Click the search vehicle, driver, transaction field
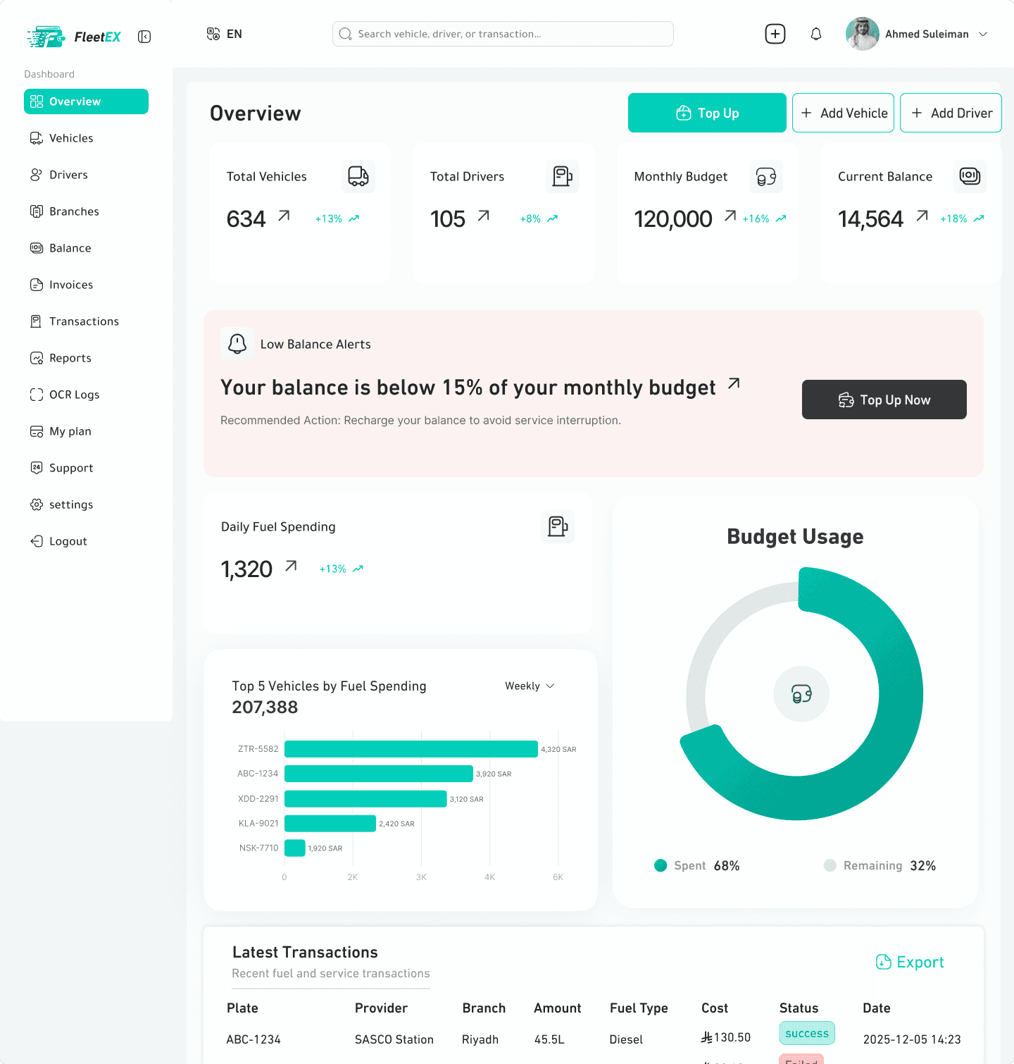The width and height of the screenshot is (1014, 1064). click(x=503, y=34)
